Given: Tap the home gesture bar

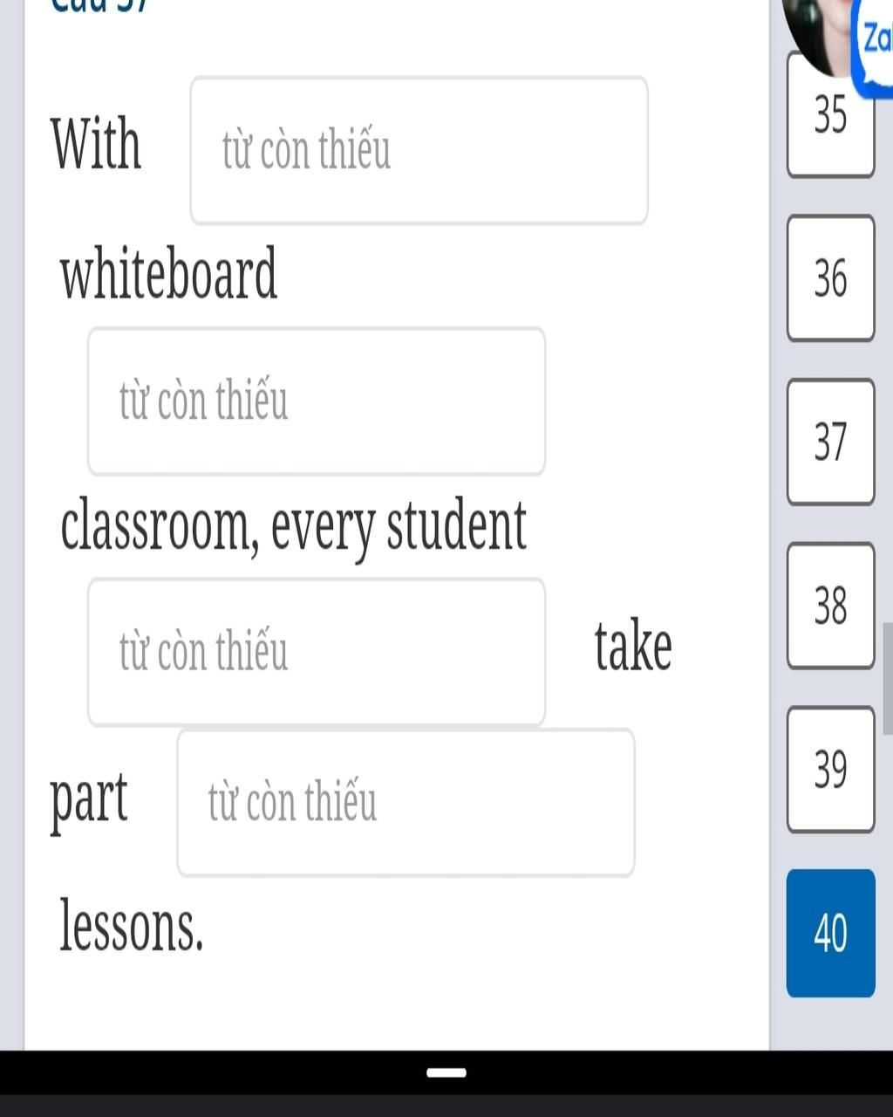Looking at the screenshot, I should pos(446,1072).
